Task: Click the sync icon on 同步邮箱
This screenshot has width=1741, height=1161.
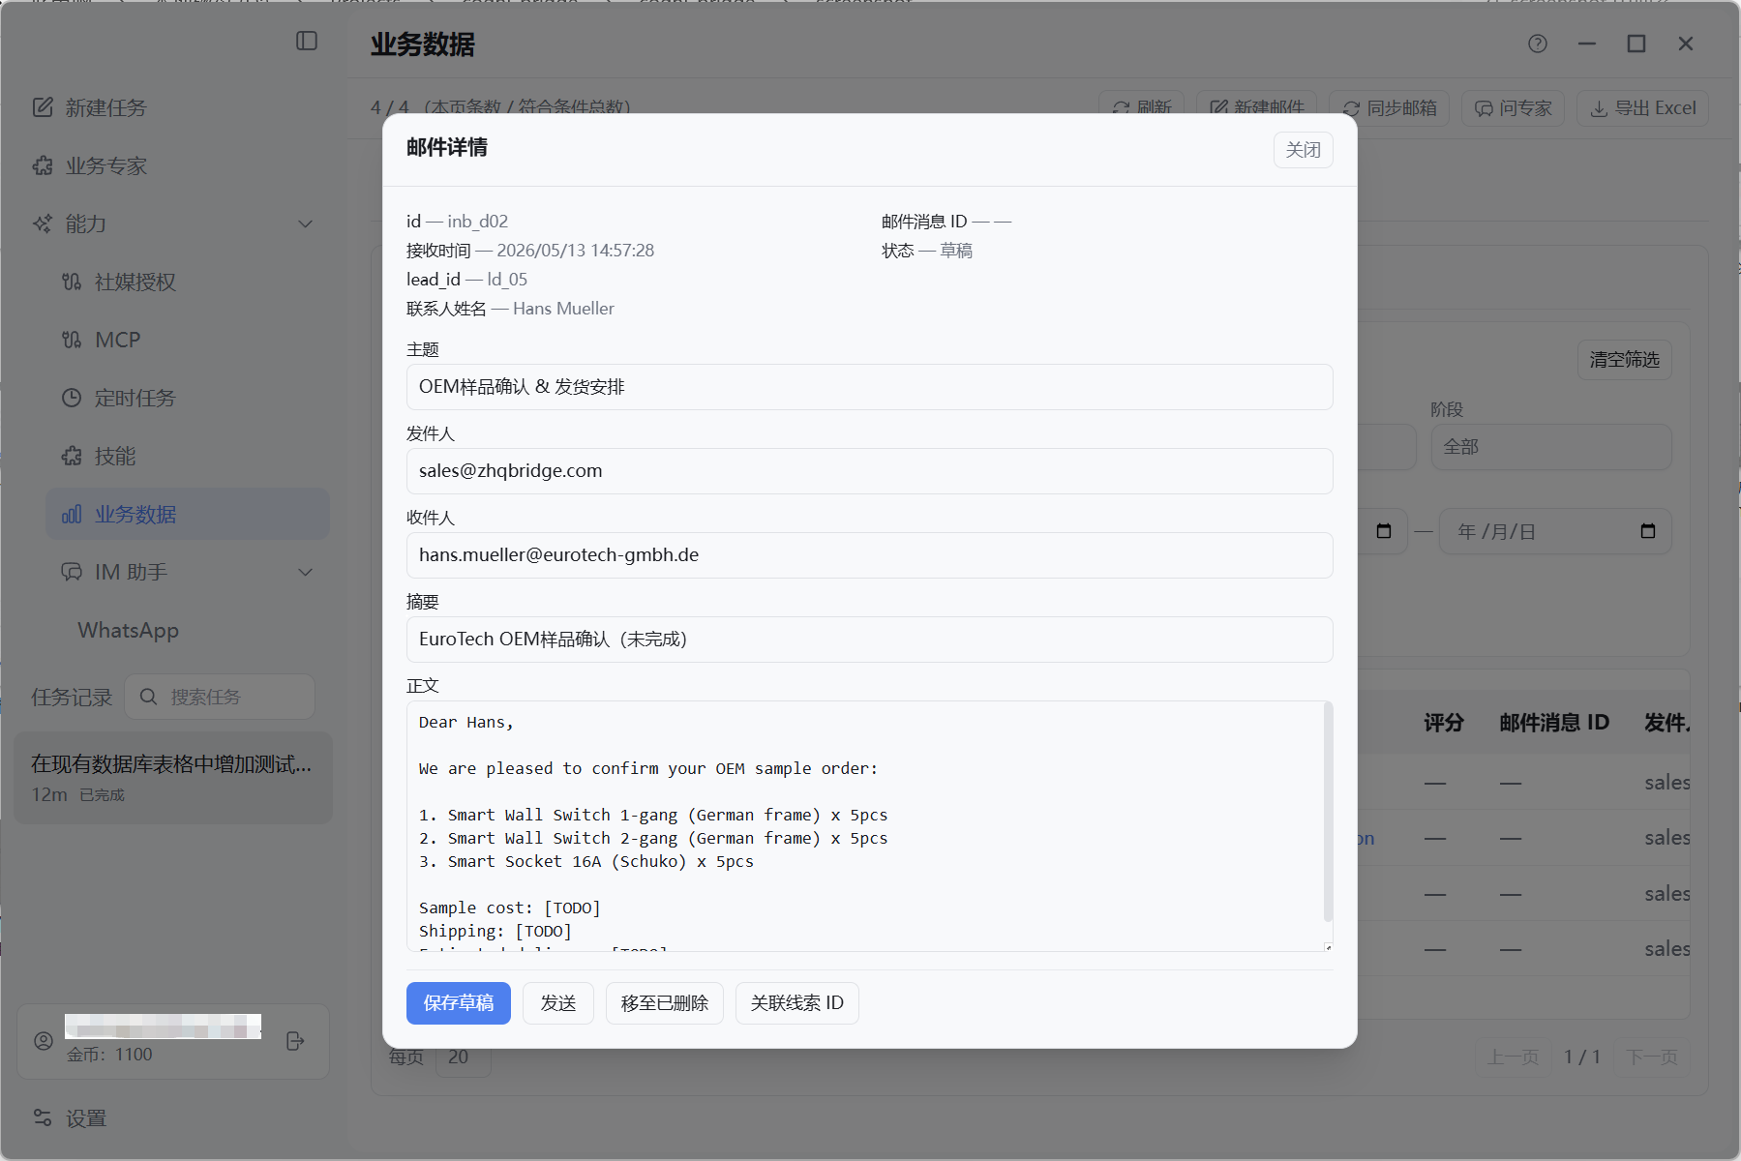Action: (1351, 108)
